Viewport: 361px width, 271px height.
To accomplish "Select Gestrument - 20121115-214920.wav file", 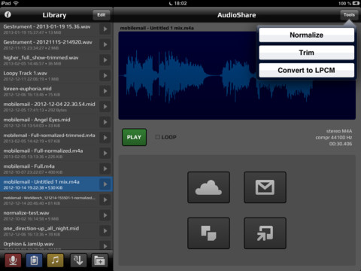I will [x=56, y=44].
